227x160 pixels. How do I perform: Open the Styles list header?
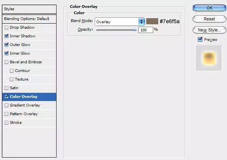coord(29,9)
